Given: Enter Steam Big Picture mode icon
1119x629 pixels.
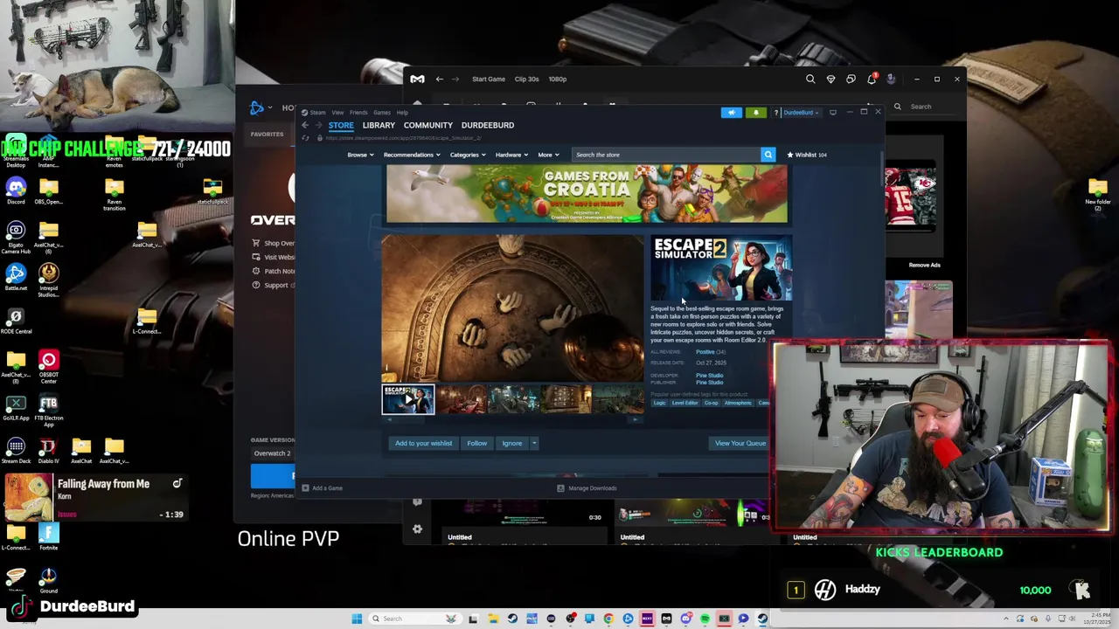Looking at the screenshot, I should pos(832,113).
